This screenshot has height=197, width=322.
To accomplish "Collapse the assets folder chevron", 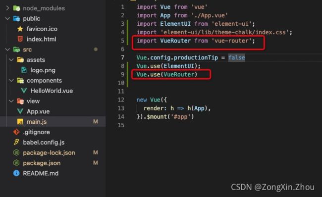I will click(x=11, y=60).
